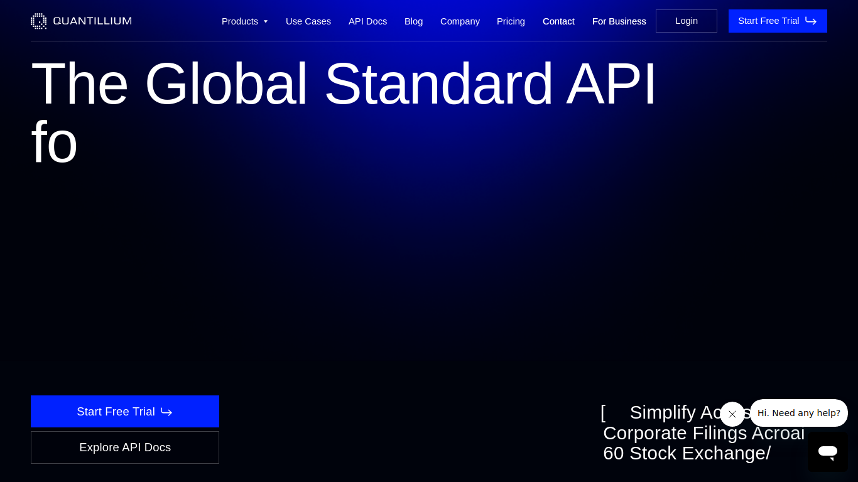Click the 'The Global Standard API' headline

point(344,83)
